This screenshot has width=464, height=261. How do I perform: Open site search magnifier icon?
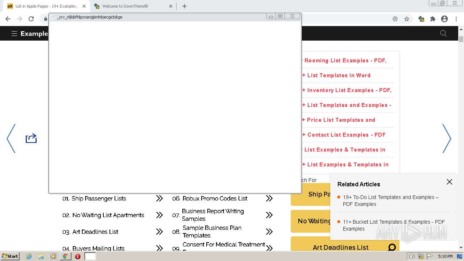(443, 33)
